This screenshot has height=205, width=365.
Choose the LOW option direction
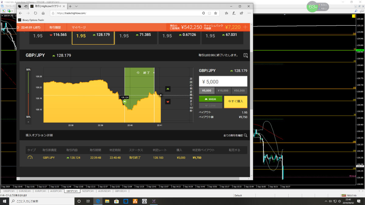210,105
